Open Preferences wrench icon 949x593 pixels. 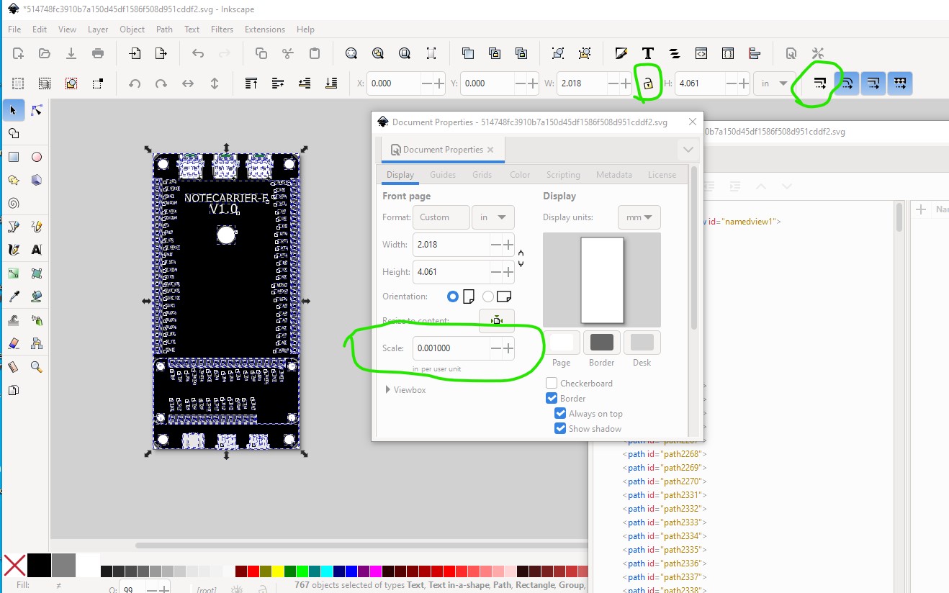(x=817, y=53)
